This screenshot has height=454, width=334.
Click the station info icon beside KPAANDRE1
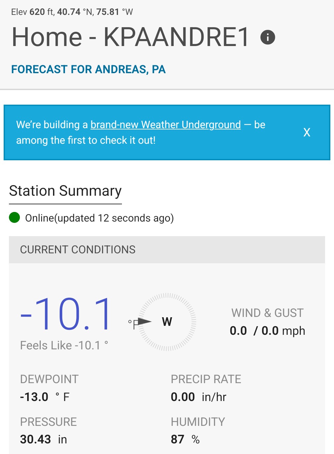[x=268, y=37]
